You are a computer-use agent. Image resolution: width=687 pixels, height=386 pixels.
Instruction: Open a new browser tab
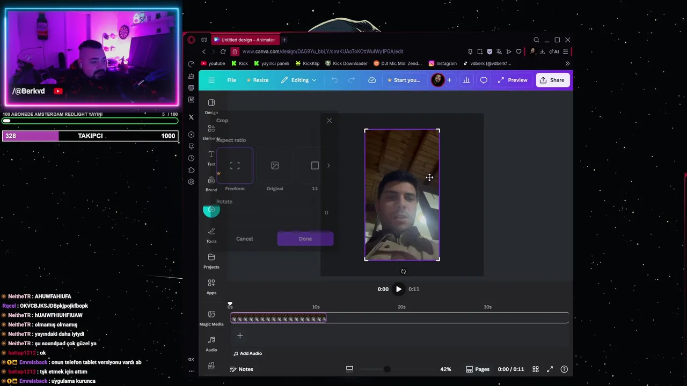tap(284, 40)
